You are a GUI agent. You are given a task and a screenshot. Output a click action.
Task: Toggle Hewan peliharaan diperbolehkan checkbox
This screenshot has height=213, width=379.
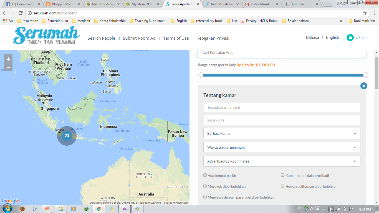pos(283,186)
